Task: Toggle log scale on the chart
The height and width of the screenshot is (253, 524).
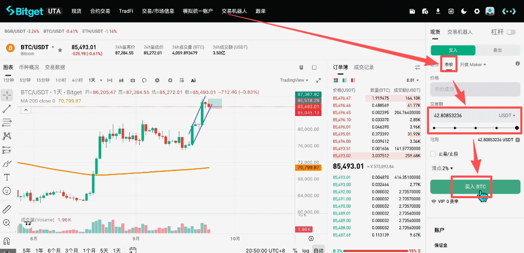Action: [305, 250]
